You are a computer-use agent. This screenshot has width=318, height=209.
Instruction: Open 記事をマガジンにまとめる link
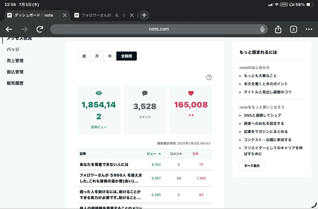click(266, 132)
